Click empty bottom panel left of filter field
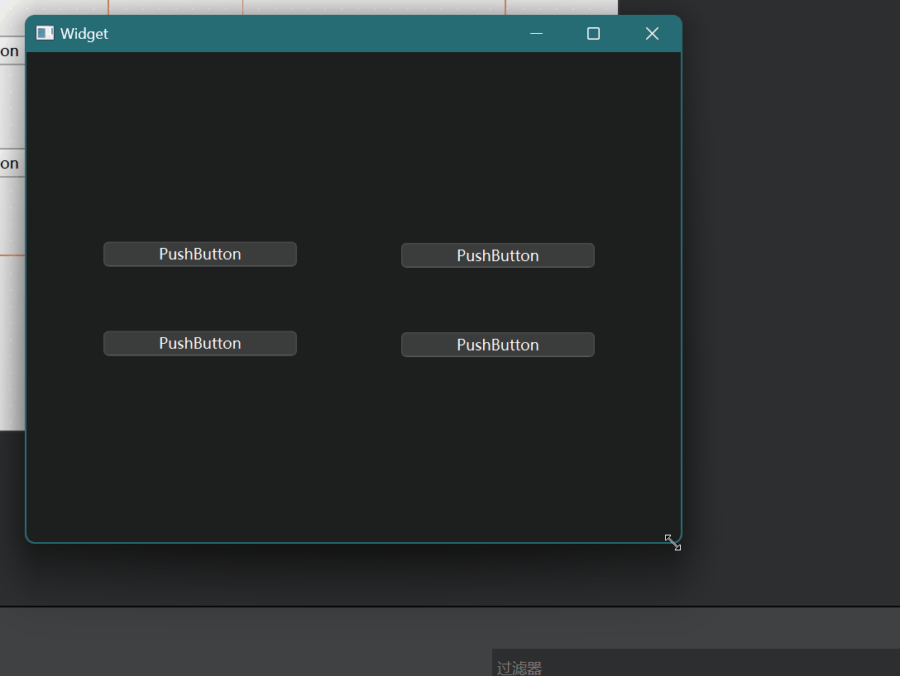The height and width of the screenshot is (676, 900). point(248,645)
